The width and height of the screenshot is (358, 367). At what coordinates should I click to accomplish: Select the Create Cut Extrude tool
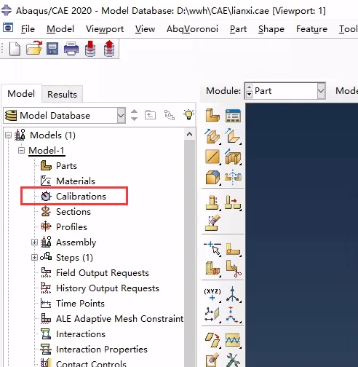(x=233, y=157)
